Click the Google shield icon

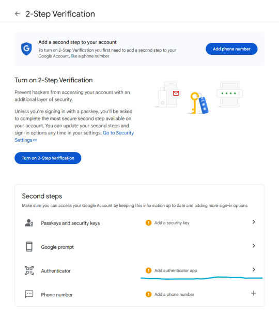pyautogui.click(x=26, y=49)
